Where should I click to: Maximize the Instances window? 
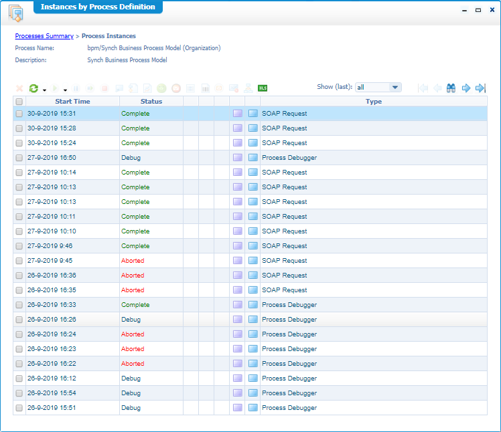(x=478, y=10)
